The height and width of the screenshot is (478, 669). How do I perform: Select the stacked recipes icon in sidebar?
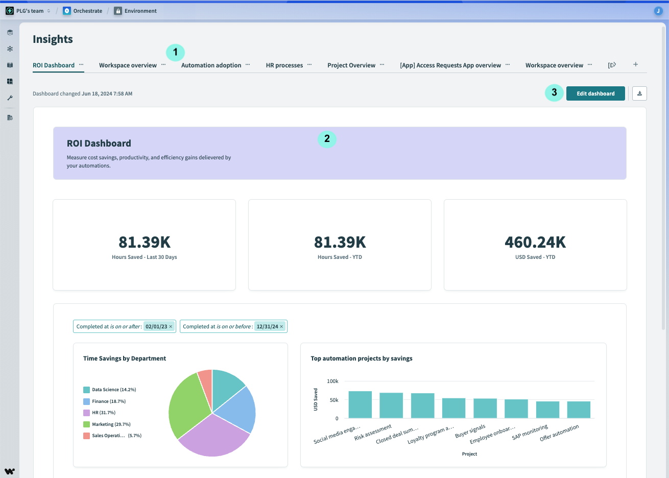click(x=10, y=32)
